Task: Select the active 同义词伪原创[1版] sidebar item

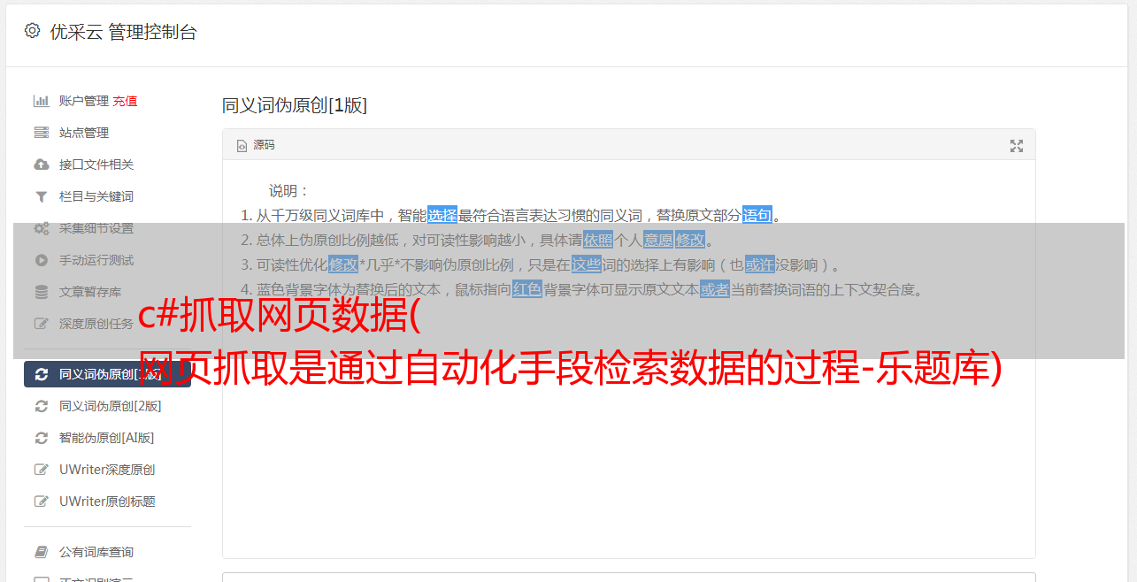Action: [x=107, y=374]
